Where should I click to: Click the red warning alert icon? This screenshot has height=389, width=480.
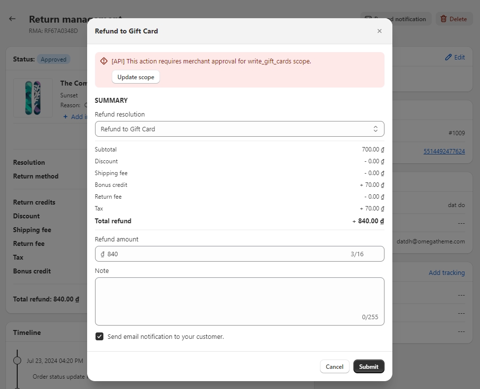(104, 61)
